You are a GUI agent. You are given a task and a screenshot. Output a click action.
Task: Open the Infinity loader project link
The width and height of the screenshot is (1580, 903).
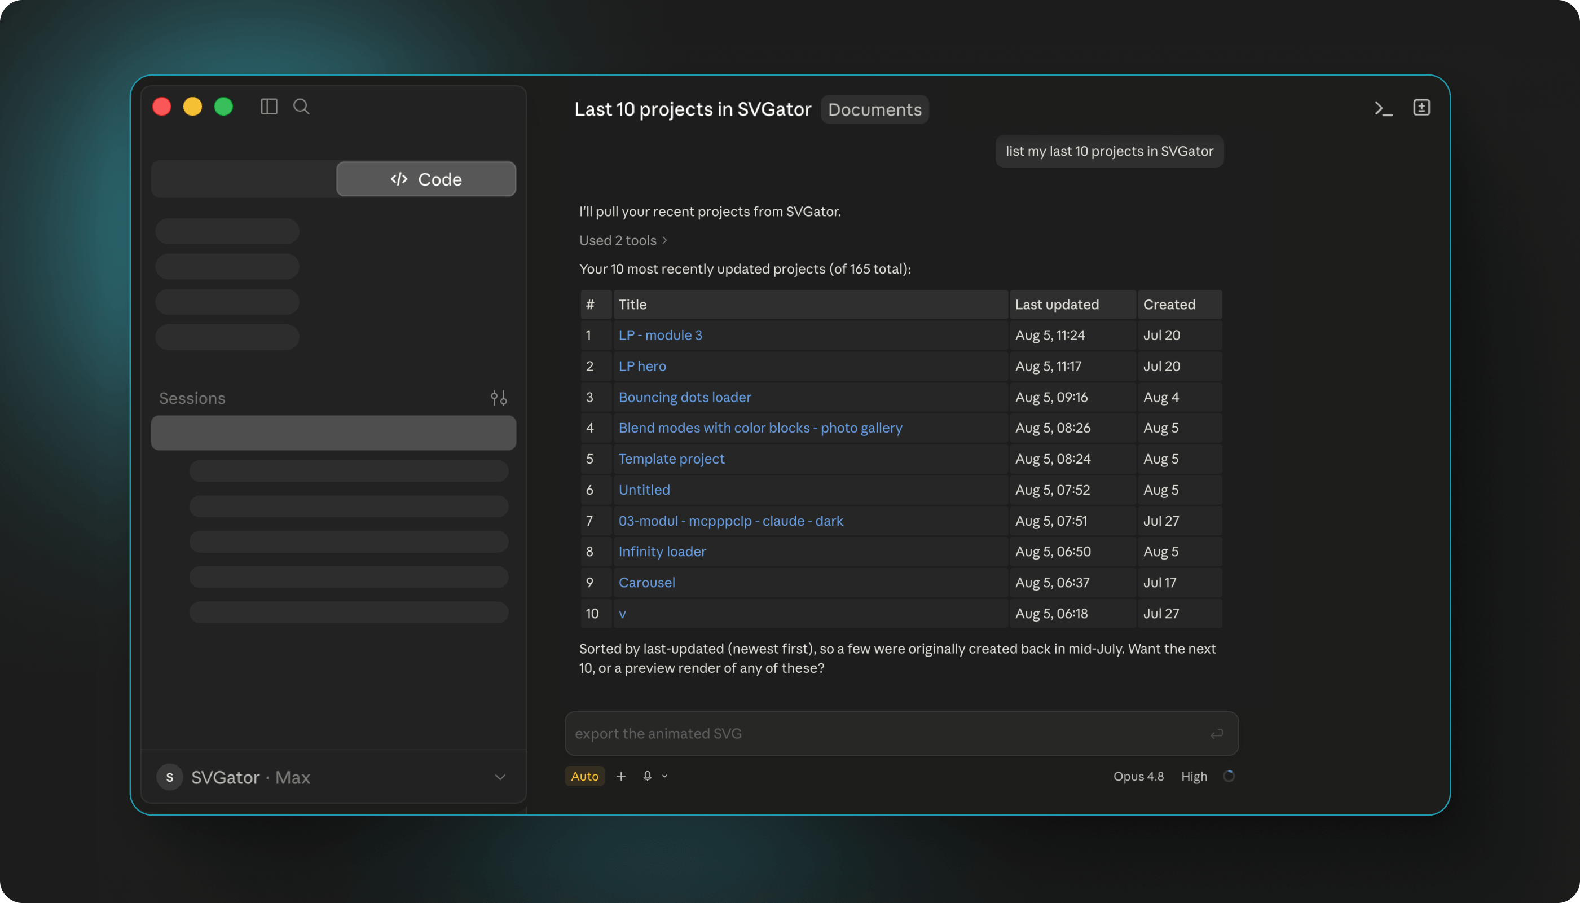(x=662, y=552)
